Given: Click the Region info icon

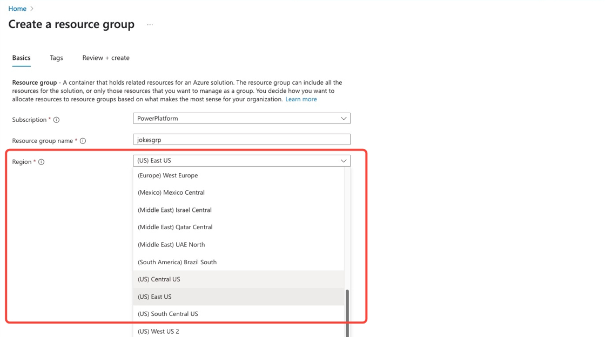Looking at the screenshot, I should point(41,162).
